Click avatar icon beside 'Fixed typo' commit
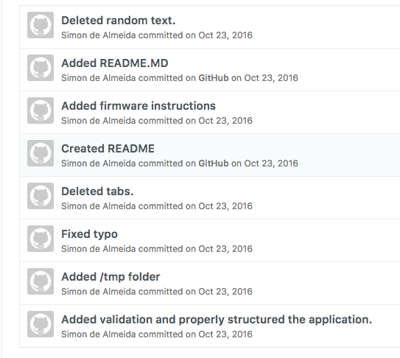400x358 pixels. click(41, 239)
